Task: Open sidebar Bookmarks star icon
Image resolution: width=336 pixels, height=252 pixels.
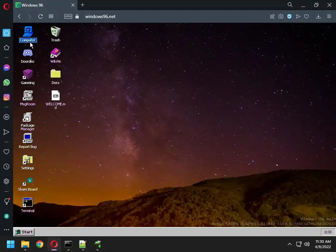Action: coord(7,48)
